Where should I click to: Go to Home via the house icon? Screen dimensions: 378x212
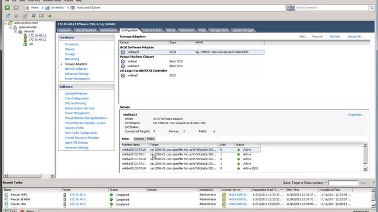coord(27,8)
